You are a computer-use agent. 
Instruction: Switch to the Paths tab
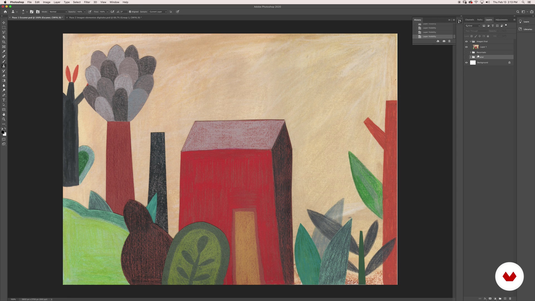480,20
